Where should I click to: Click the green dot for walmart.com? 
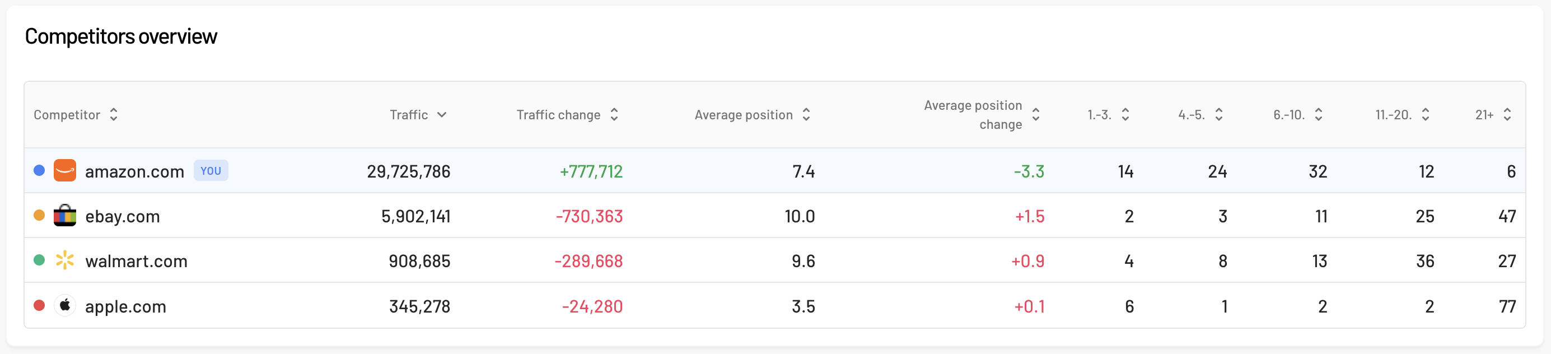coord(39,260)
